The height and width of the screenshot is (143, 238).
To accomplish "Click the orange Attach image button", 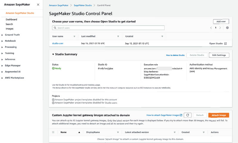I will coord(219,115).
